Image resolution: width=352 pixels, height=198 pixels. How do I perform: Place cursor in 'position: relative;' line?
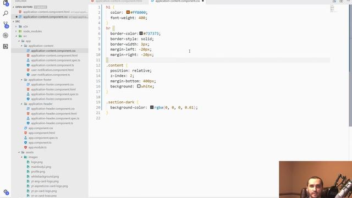(131, 70)
